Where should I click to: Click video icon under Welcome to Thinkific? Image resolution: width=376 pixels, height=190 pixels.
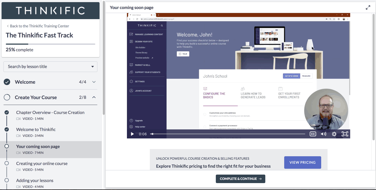tap(18, 136)
